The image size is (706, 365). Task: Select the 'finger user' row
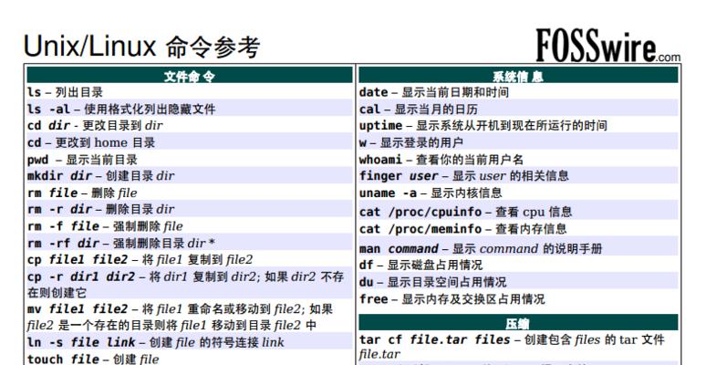[518, 176]
